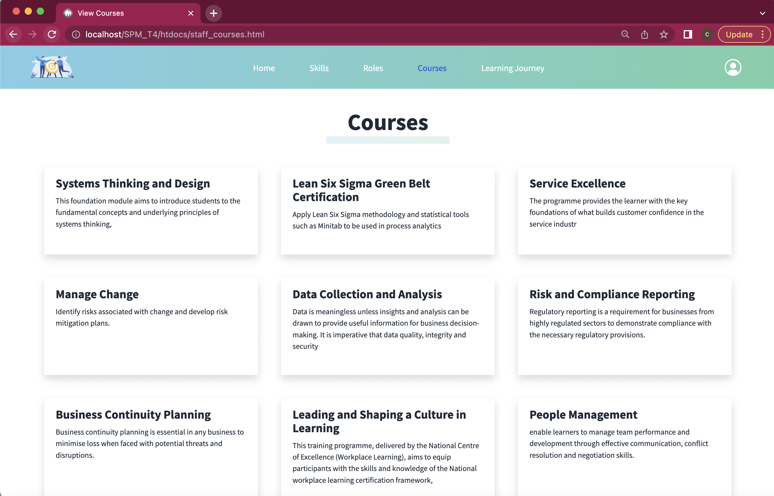
Task: Open Skills in the navbar
Action: click(319, 68)
